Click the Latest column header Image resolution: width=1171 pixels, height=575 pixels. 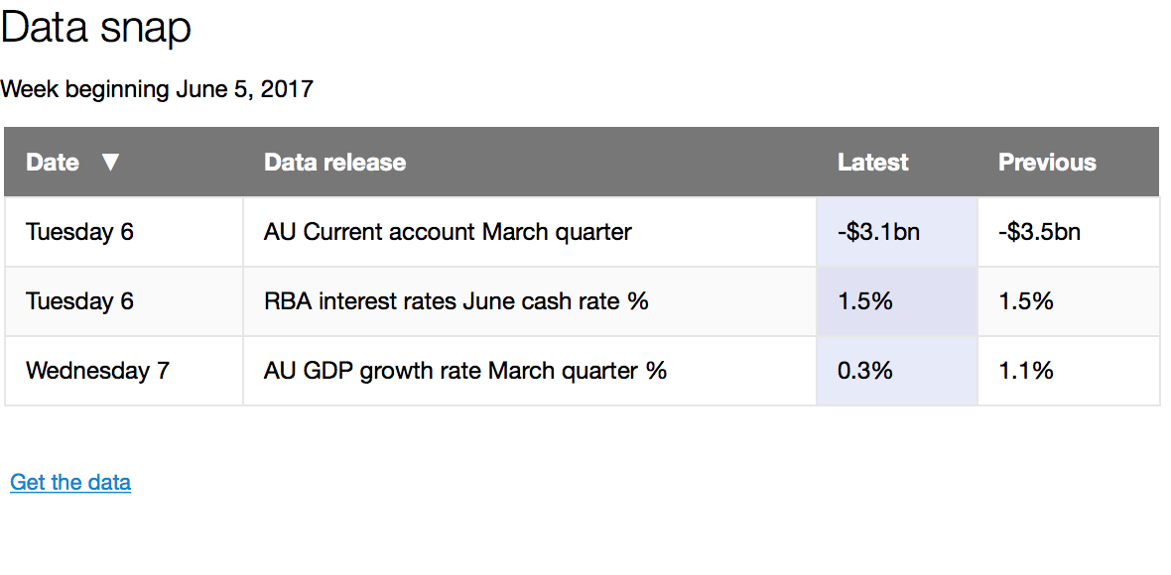coord(872,162)
